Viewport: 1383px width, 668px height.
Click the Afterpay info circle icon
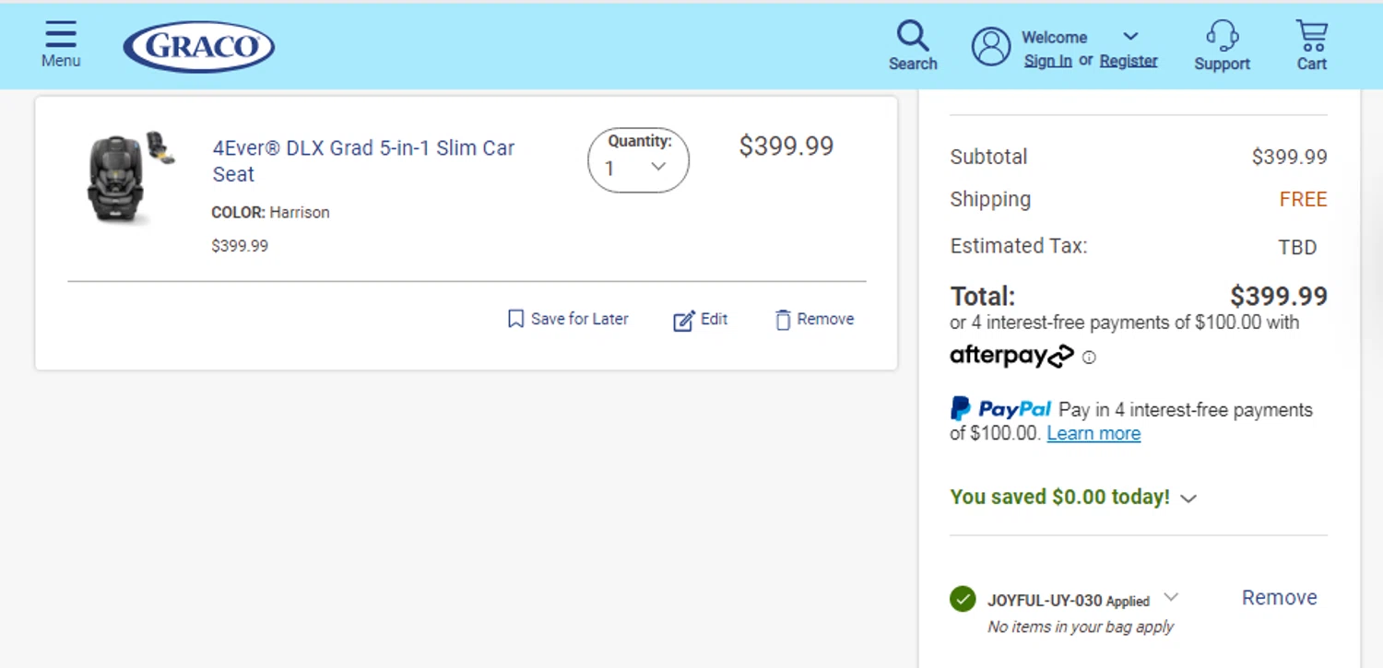click(x=1089, y=357)
